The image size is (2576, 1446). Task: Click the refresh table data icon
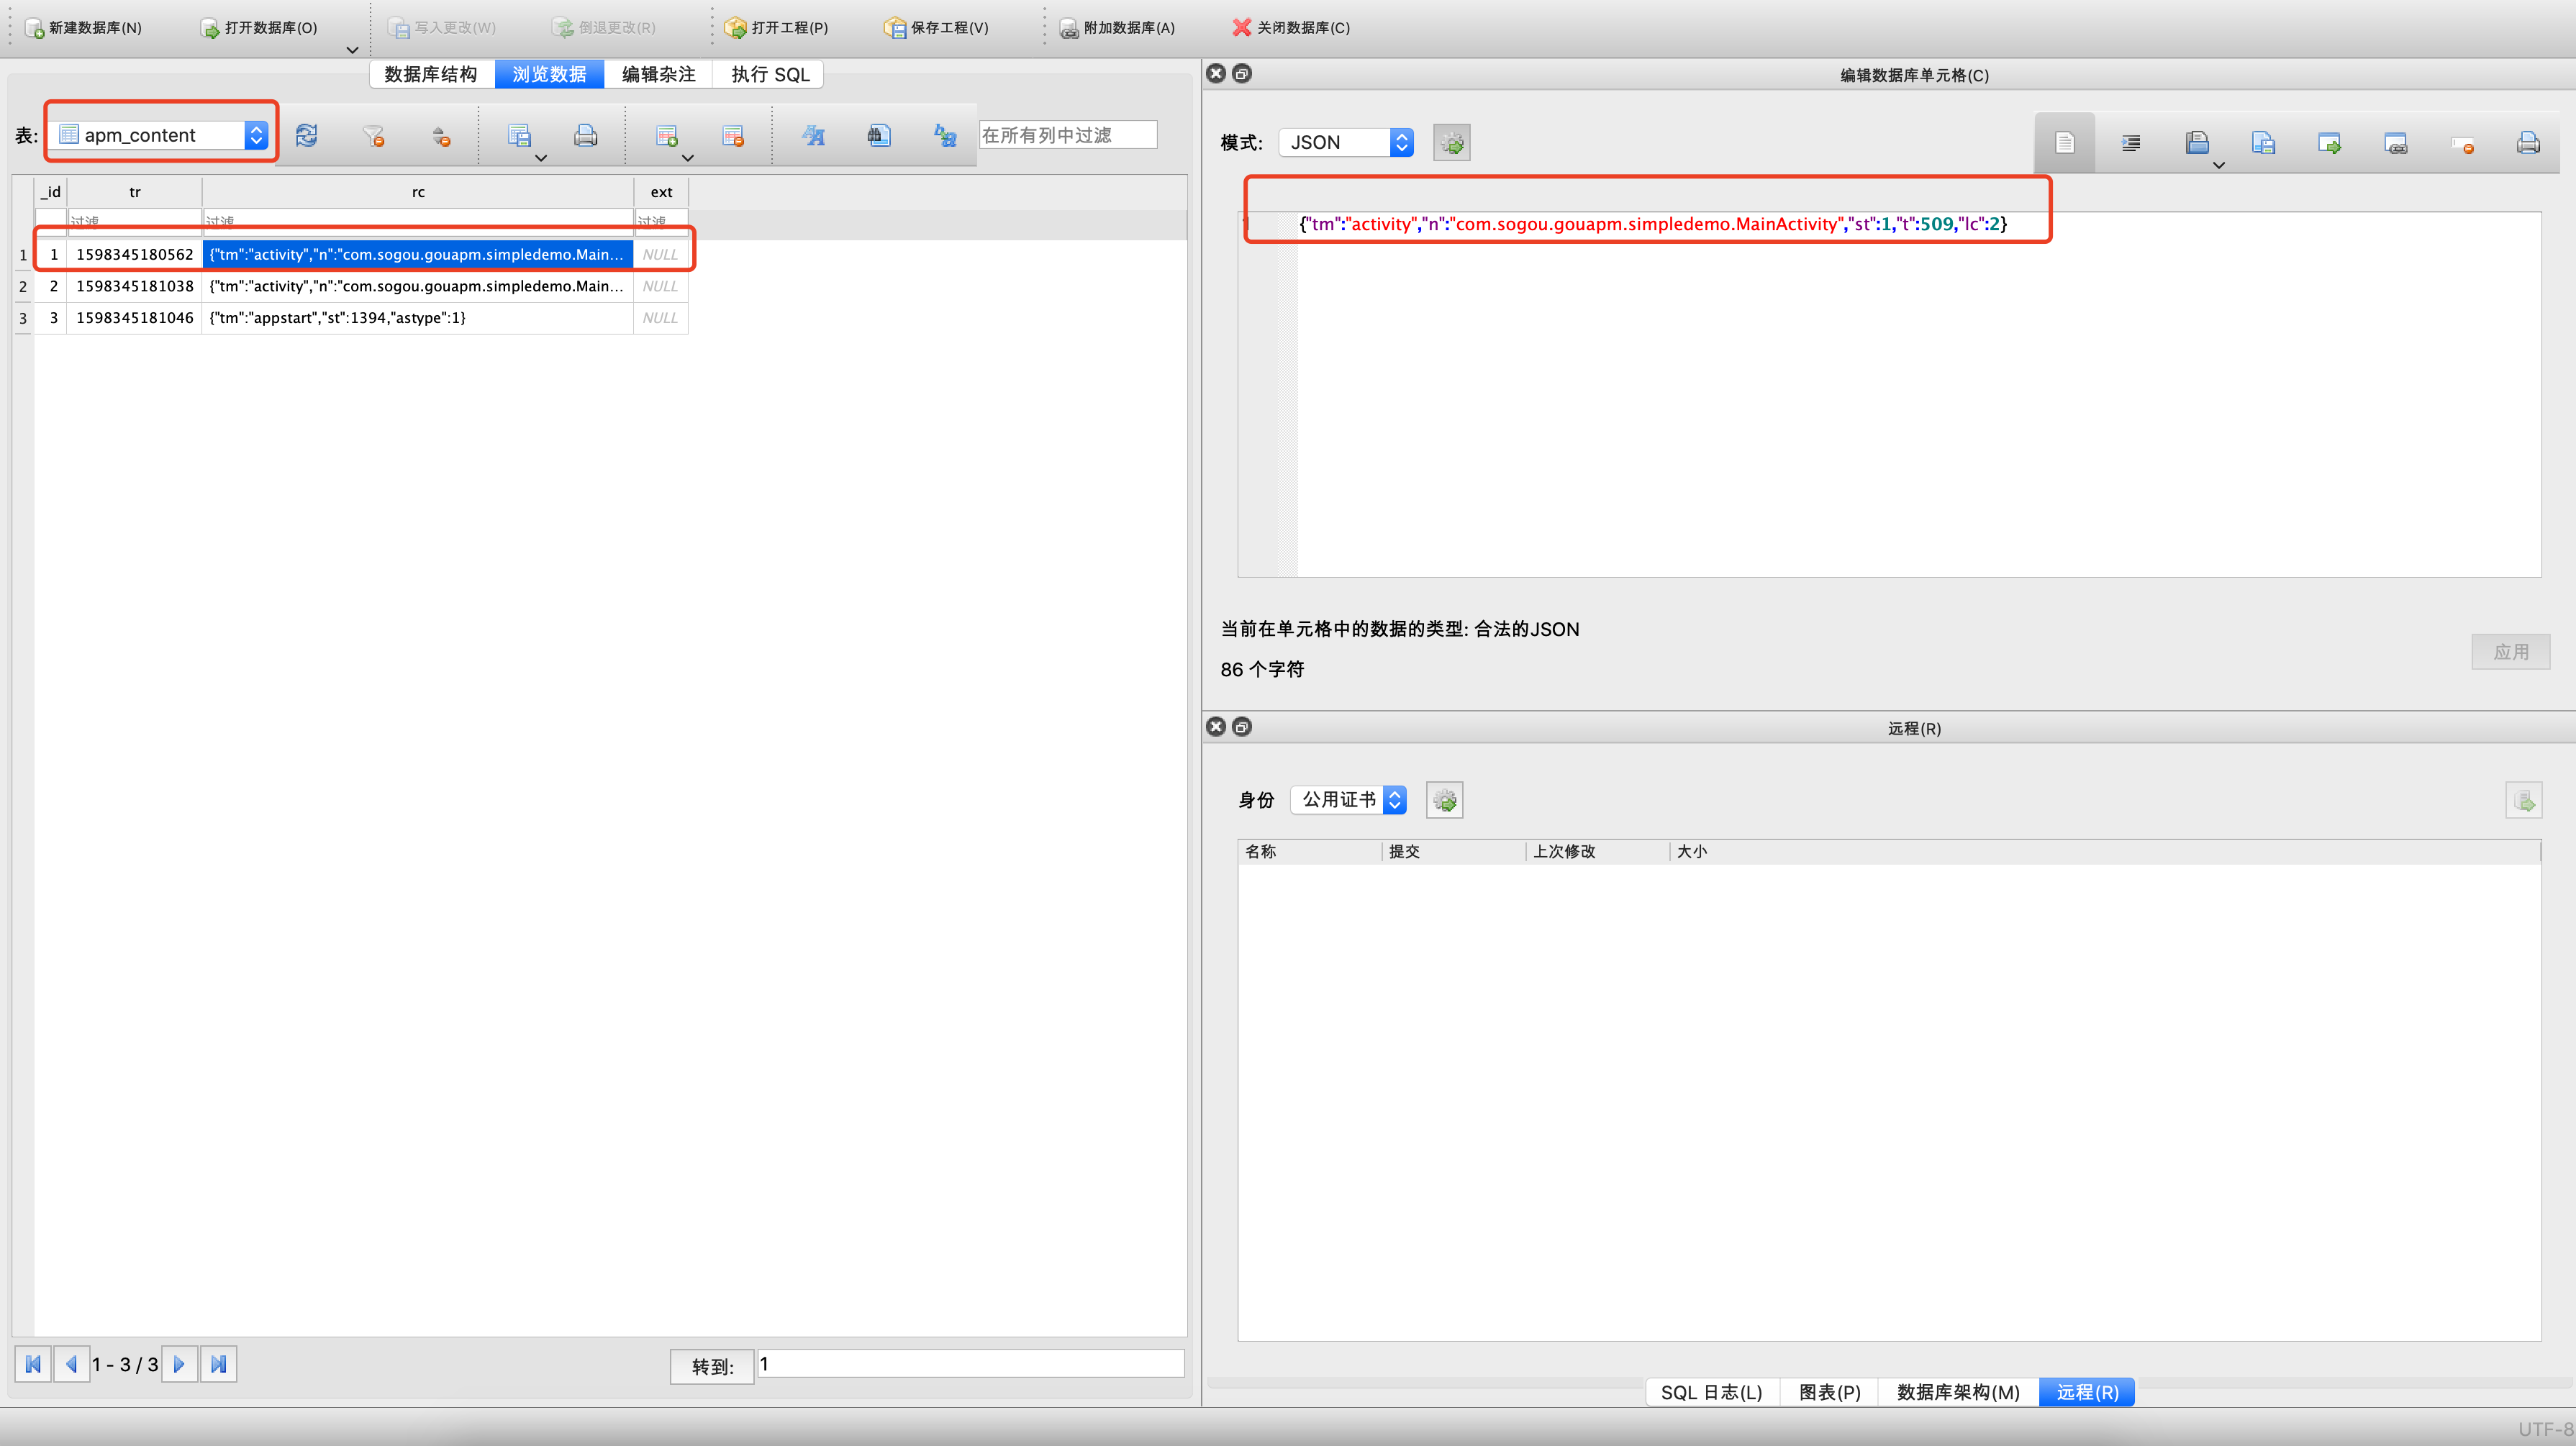tap(306, 136)
